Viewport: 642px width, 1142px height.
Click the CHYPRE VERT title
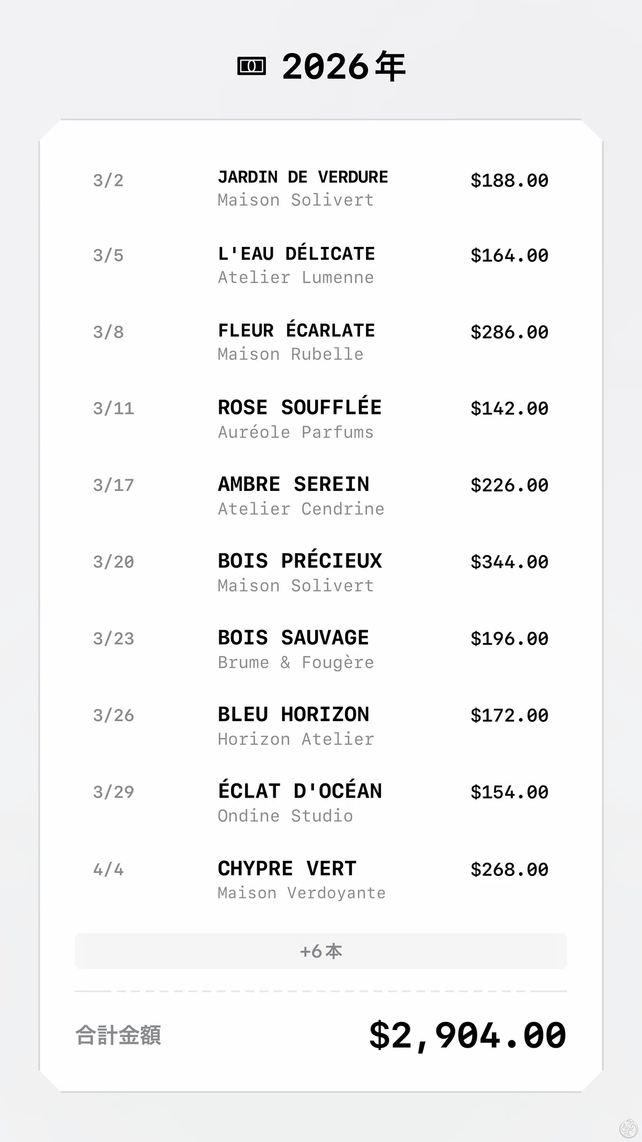click(287, 868)
